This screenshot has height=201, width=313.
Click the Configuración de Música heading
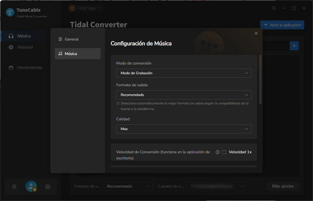pos(141,43)
